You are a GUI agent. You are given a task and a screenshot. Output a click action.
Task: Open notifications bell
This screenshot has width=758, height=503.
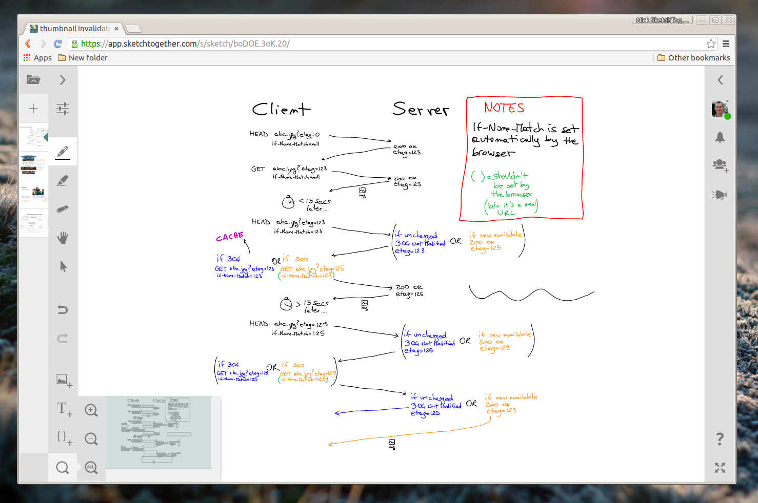(720, 137)
